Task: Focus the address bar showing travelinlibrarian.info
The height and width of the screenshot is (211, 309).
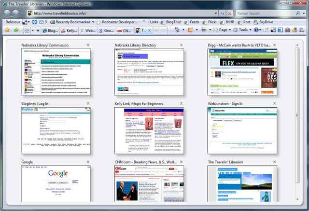Action: (120, 14)
